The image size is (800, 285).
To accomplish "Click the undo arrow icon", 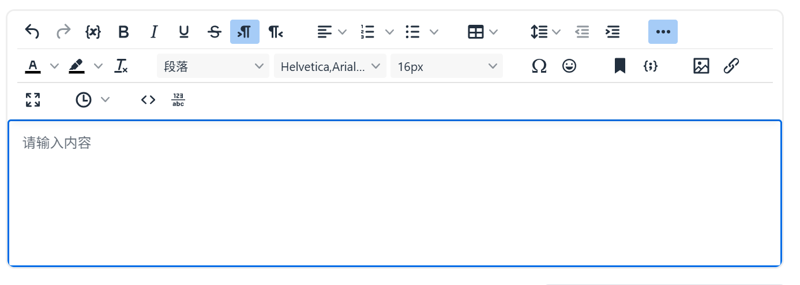I will point(32,32).
